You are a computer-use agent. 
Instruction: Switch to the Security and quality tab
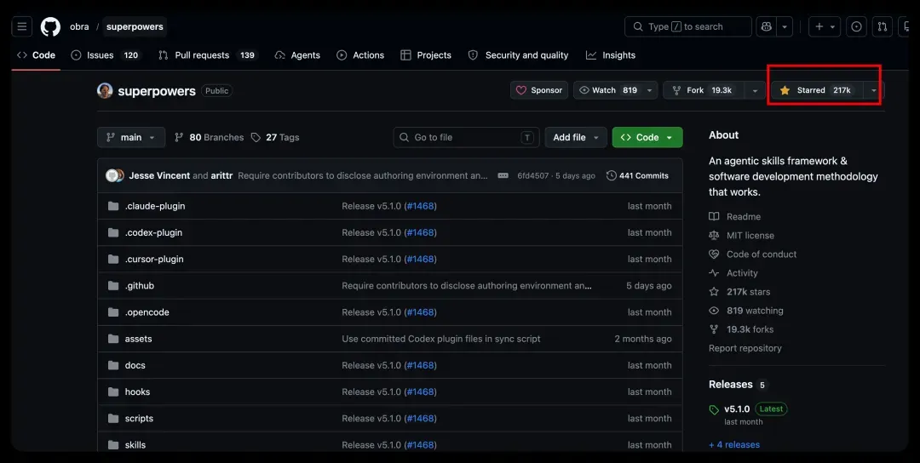coord(518,55)
